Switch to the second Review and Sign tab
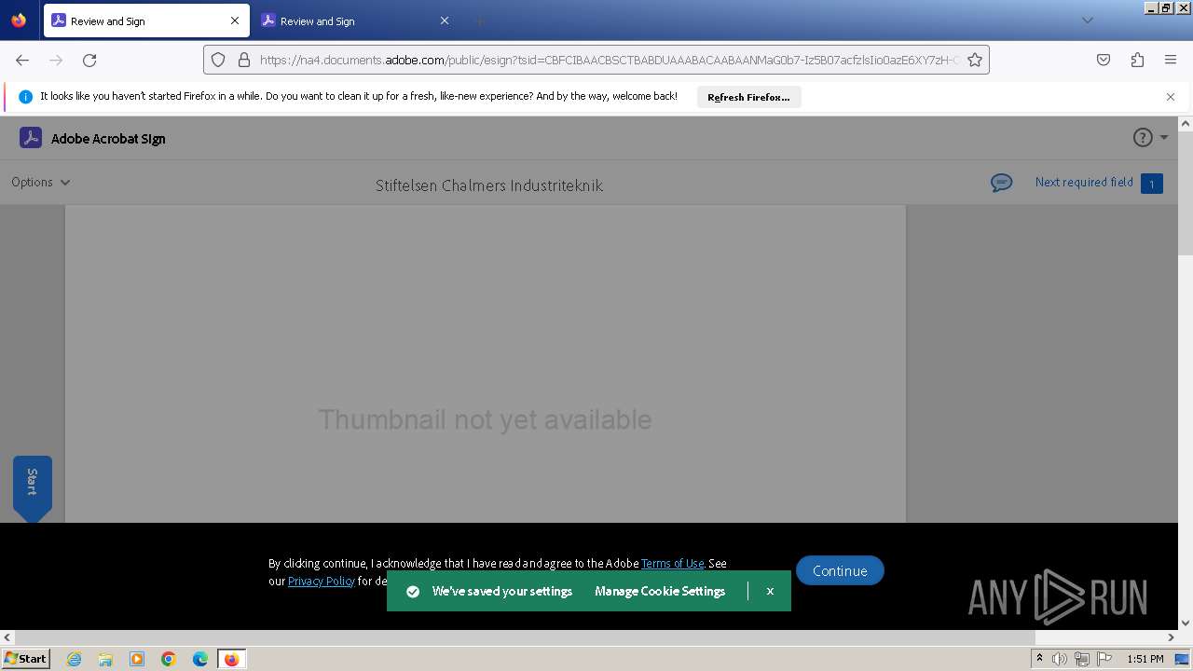The image size is (1193, 671). (x=355, y=21)
